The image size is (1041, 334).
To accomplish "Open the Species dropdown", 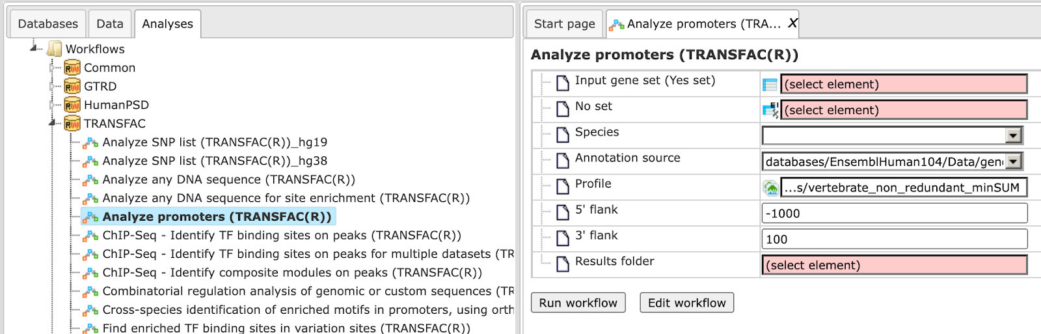I will pyautogui.click(x=1013, y=135).
